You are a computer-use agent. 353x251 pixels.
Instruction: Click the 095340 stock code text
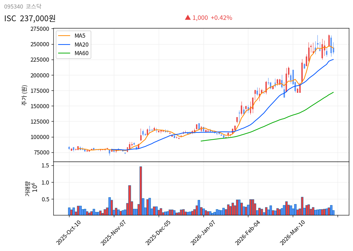click(13, 7)
